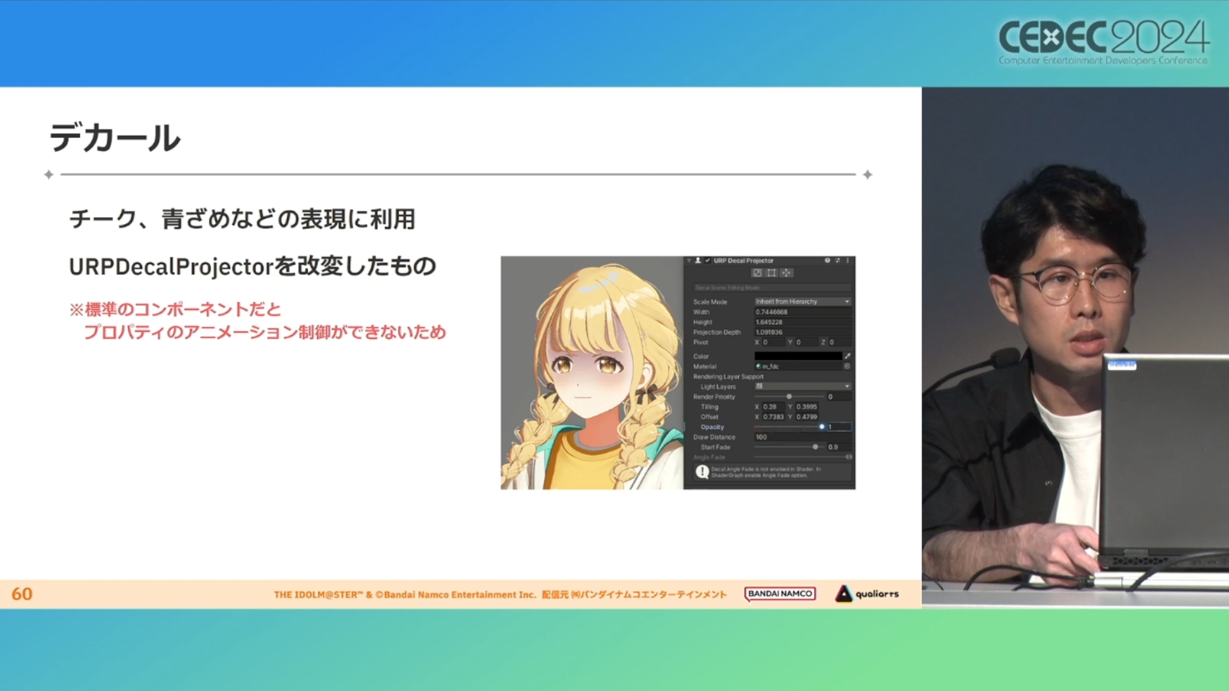Click the Opacity slider handle

(822, 427)
